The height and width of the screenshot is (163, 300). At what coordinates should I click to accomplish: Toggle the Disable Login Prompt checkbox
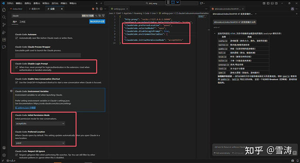17,67
